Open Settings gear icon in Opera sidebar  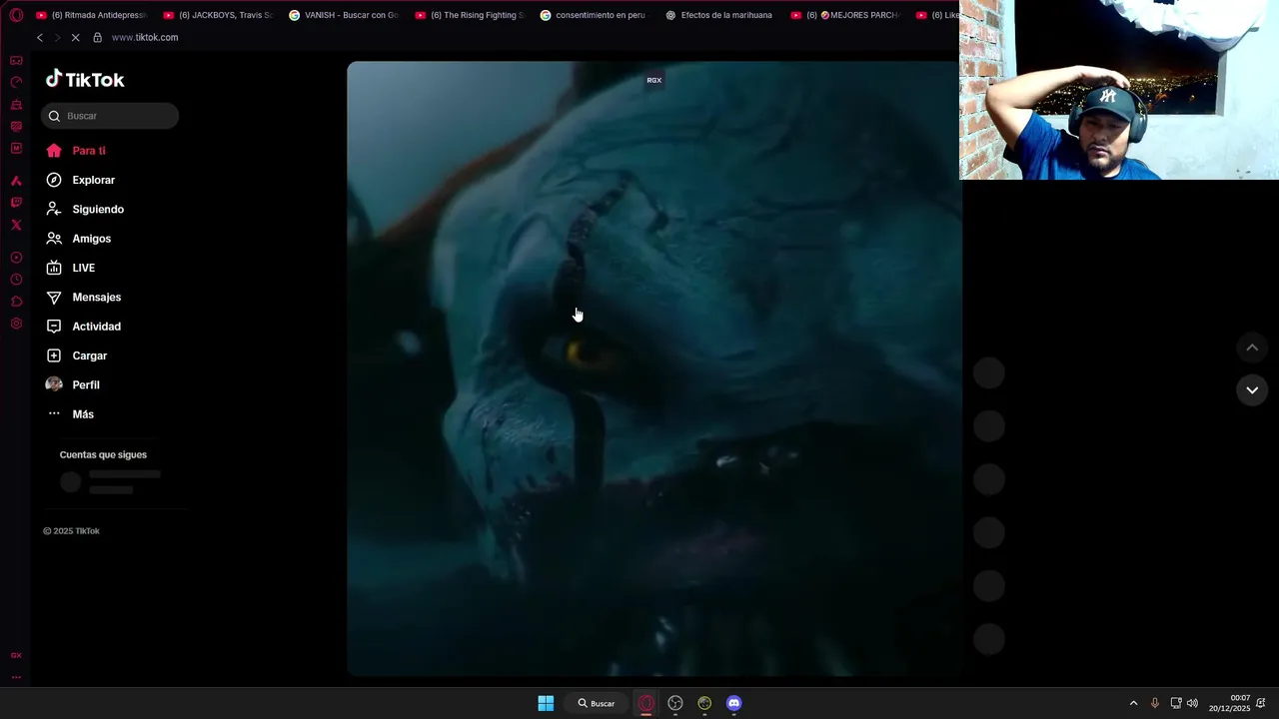click(x=16, y=324)
